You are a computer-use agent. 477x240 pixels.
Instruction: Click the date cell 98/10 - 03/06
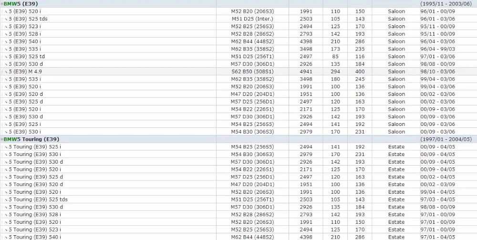(438, 72)
